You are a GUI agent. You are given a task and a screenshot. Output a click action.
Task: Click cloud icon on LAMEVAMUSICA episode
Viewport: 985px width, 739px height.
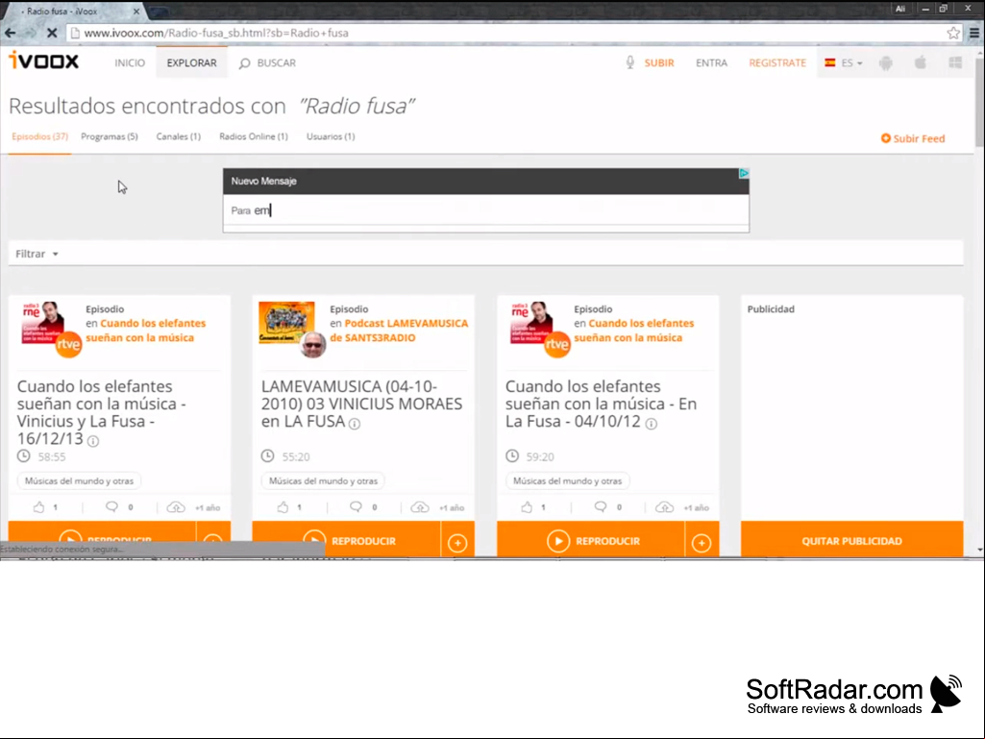click(x=420, y=507)
